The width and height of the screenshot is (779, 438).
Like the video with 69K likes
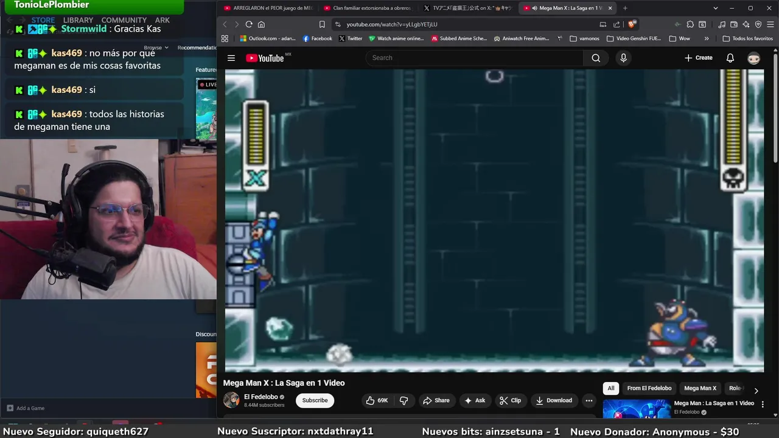click(x=377, y=400)
